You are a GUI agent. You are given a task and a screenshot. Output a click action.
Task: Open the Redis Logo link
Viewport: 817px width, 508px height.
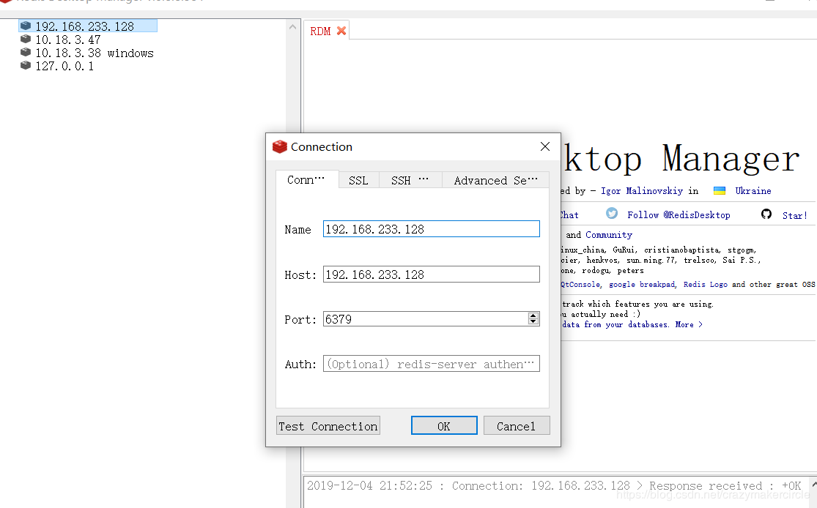pos(706,284)
